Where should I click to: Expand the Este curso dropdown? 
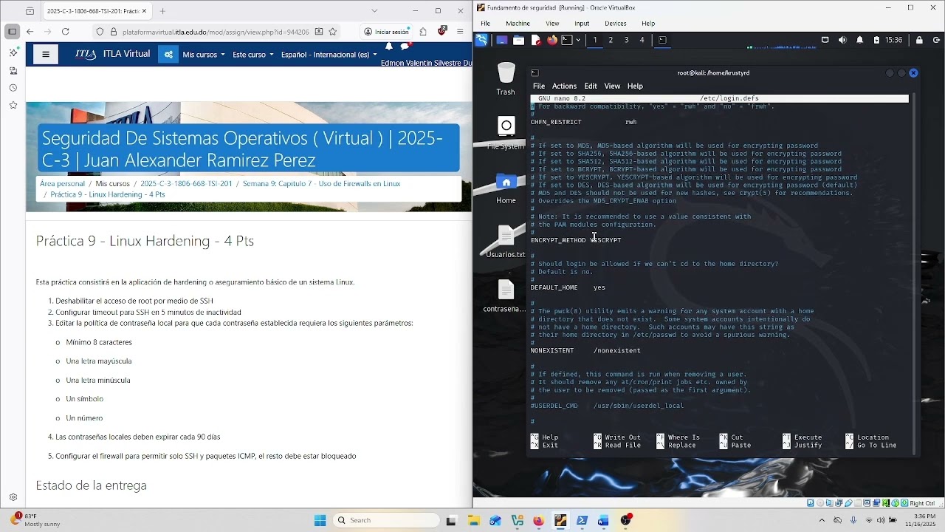coord(252,55)
